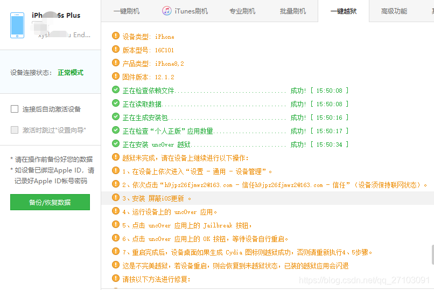The image size is (434, 290).
Task: Click the warning icon beside 设备类型
Action: coord(116,36)
